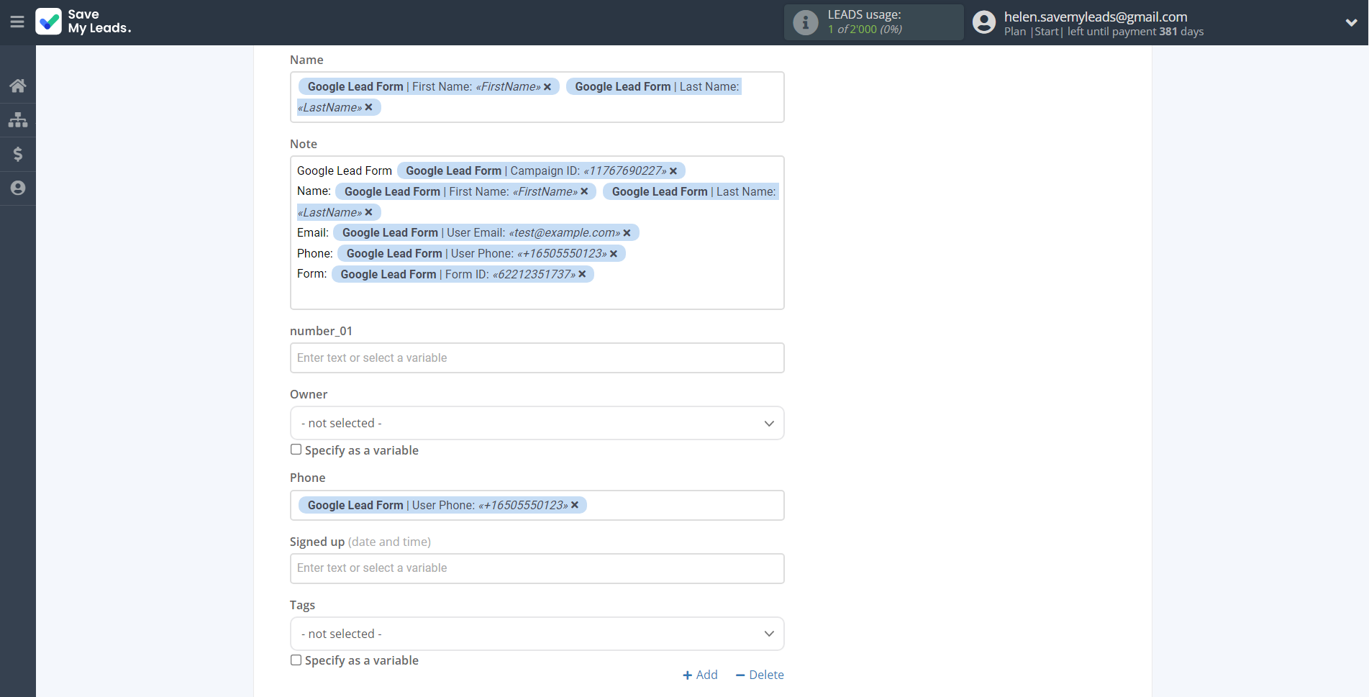Click the Delete link below Tags
The width and height of the screenshot is (1369, 697).
click(x=760, y=675)
